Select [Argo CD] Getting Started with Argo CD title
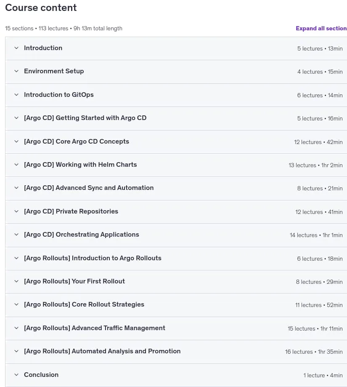This screenshot has width=347, height=387. (x=85, y=118)
